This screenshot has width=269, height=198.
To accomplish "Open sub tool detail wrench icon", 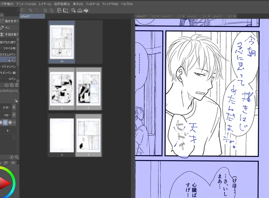I will (17, 157).
